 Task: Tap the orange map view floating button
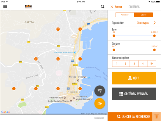tap(100, 103)
